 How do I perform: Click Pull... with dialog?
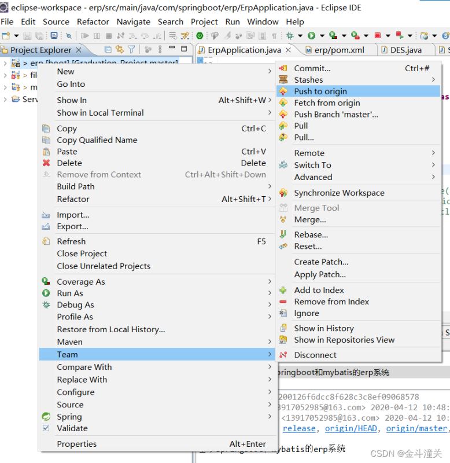359,137
